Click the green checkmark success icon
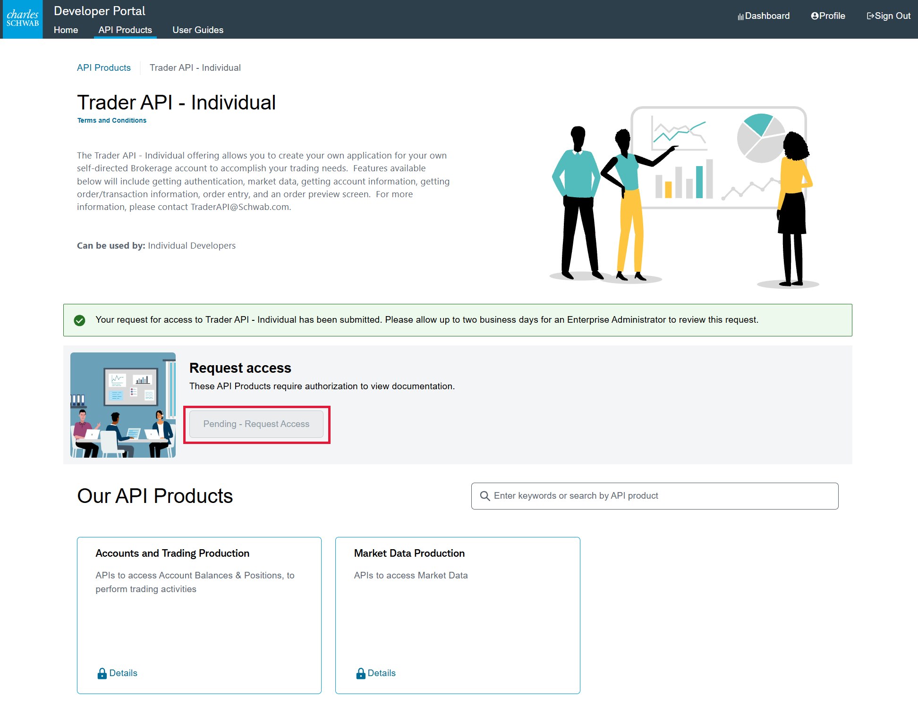The height and width of the screenshot is (711, 918). click(79, 320)
